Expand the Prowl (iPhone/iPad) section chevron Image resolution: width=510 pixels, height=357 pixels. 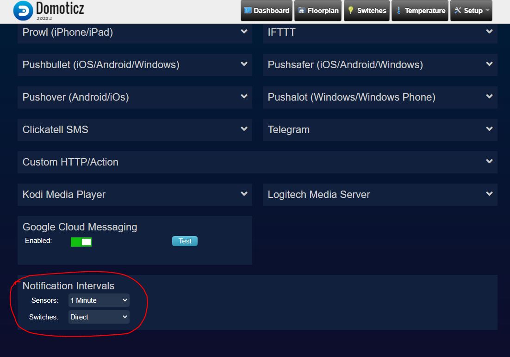coord(244,32)
